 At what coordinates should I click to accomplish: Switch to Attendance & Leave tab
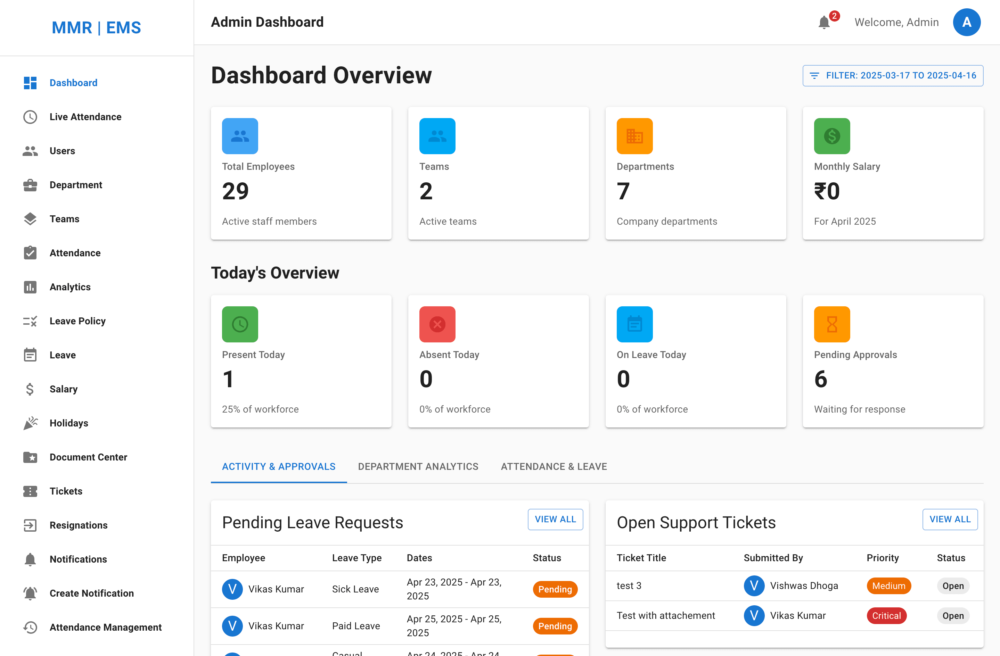tap(554, 467)
